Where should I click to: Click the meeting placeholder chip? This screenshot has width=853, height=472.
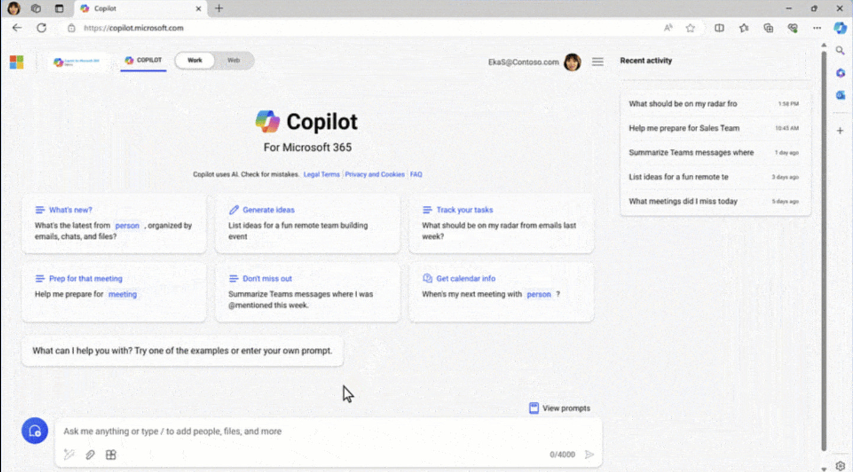coord(122,294)
